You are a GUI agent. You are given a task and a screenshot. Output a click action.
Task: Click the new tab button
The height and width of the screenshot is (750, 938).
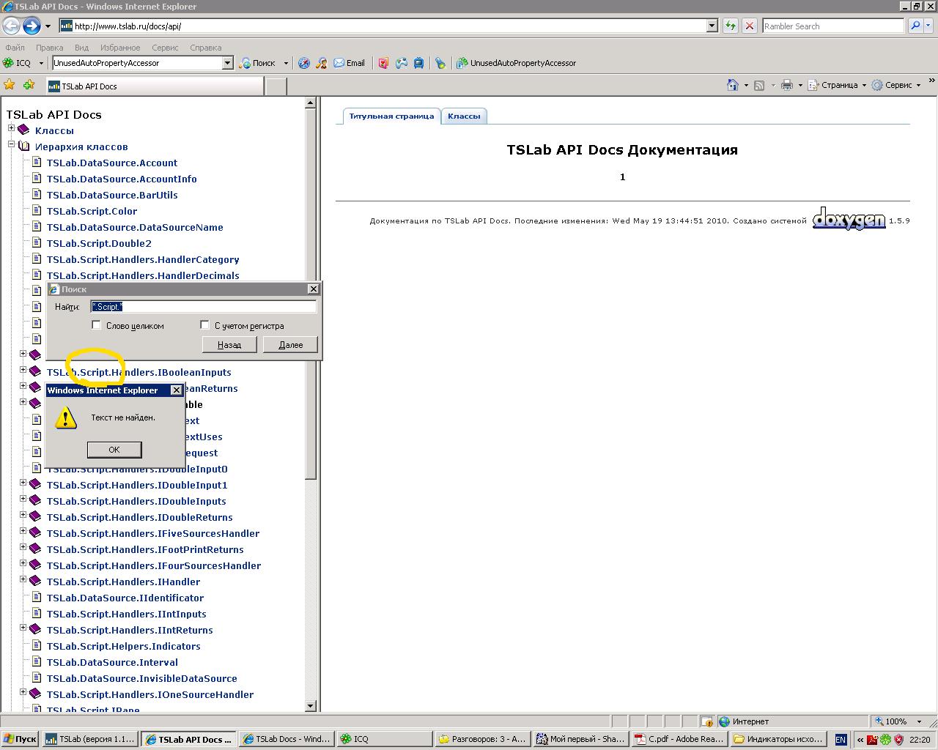pyautogui.click(x=276, y=86)
